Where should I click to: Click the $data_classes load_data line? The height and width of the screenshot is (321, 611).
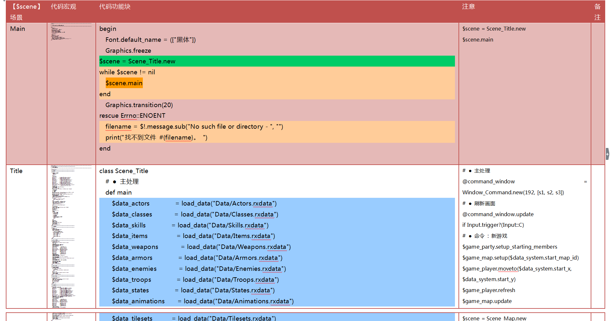(x=195, y=214)
